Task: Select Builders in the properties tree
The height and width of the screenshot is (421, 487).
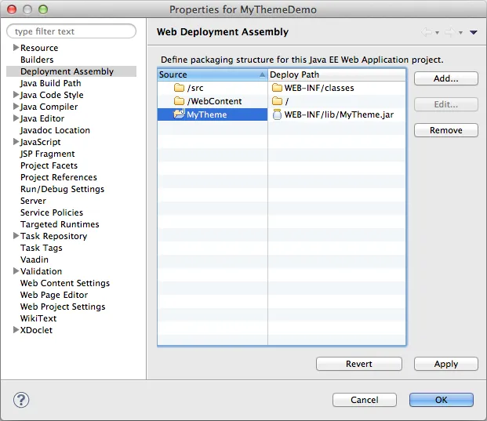Action: (37, 60)
